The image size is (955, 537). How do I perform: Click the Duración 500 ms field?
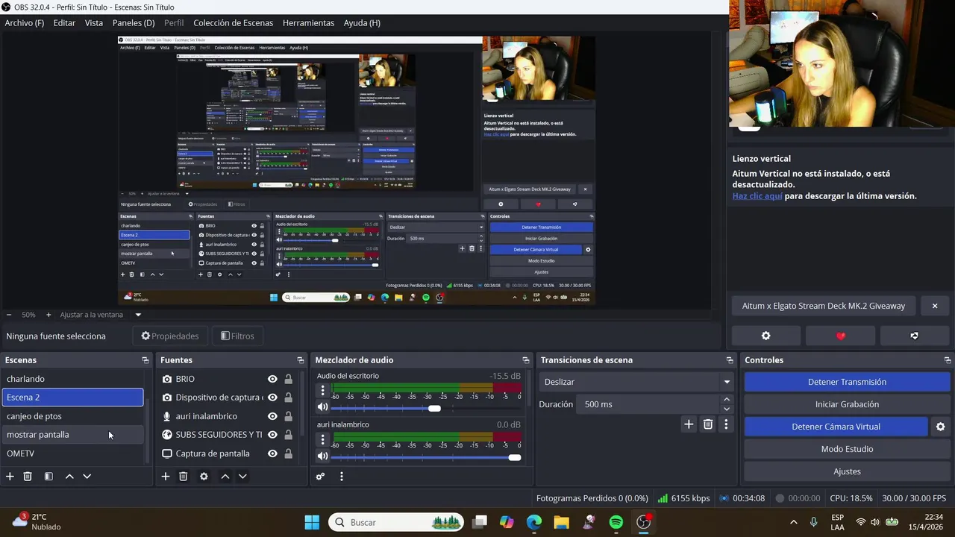click(649, 404)
